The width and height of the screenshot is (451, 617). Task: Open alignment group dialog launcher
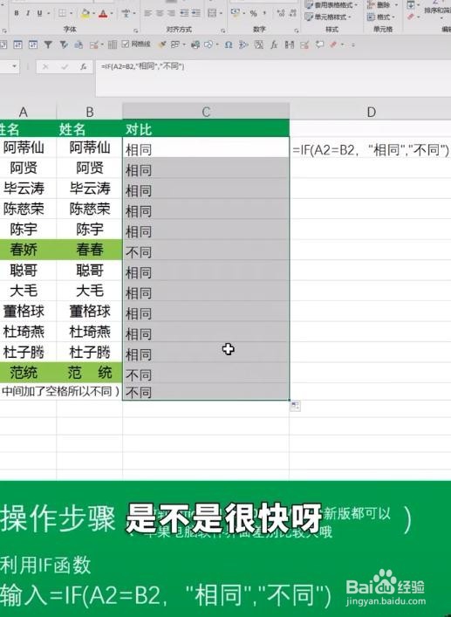click(223, 31)
